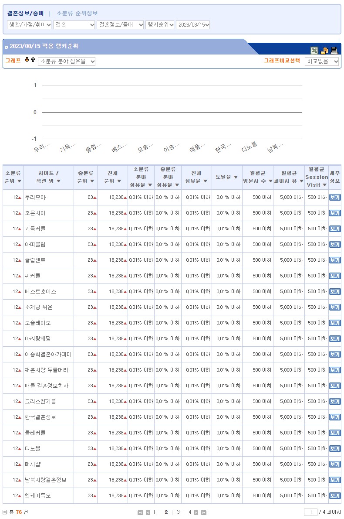Open the 생활/가정/취미 category dropdown
This screenshot has width=344, height=519.
click(29, 25)
